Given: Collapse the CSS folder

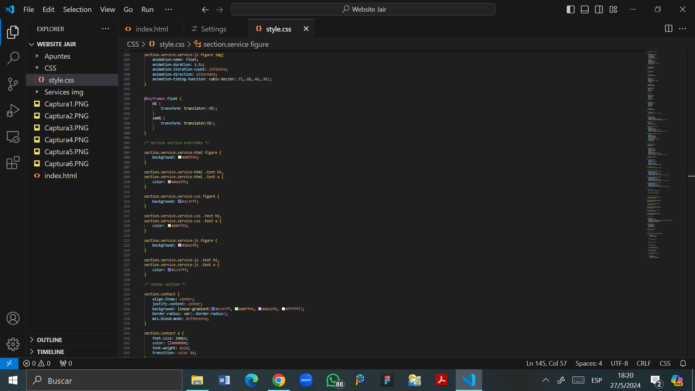Looking at the screenshot, I should pos(50,68).
